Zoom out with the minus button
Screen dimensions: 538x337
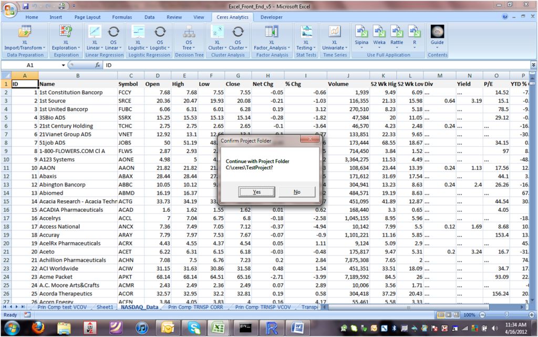(x=482, y=315)
